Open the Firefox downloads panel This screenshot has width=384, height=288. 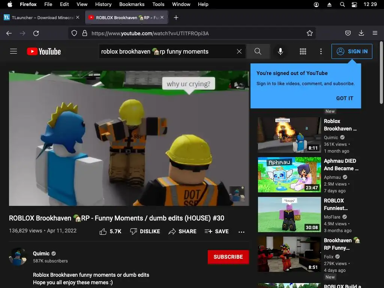tap(361, 33)
